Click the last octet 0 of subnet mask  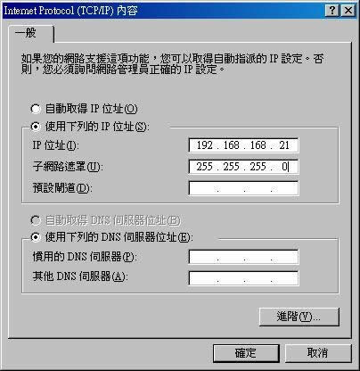284,167
